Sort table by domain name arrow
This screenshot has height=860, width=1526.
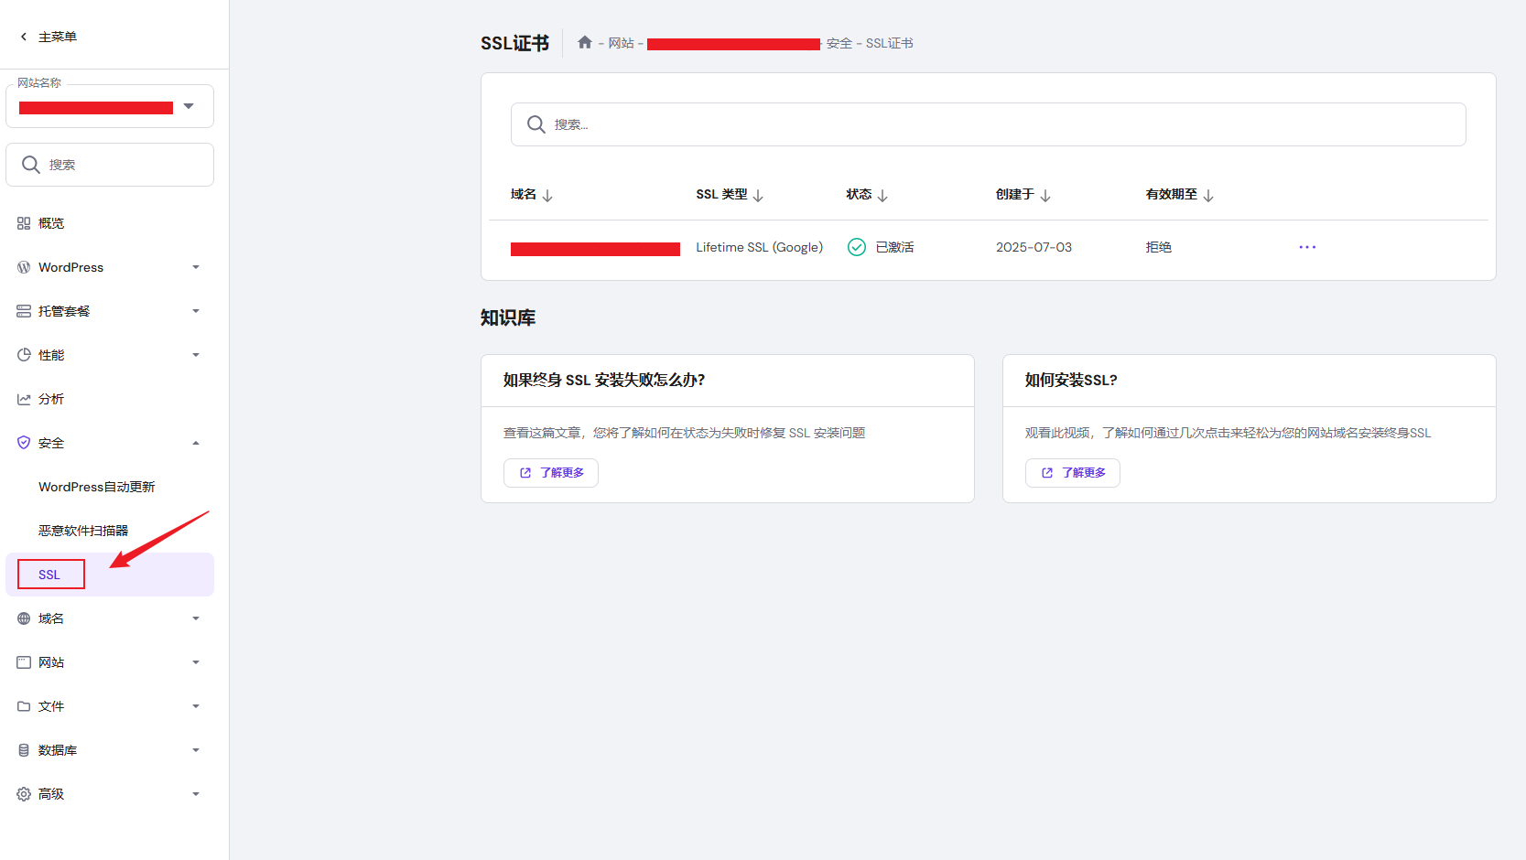click(x=547, y=196)
